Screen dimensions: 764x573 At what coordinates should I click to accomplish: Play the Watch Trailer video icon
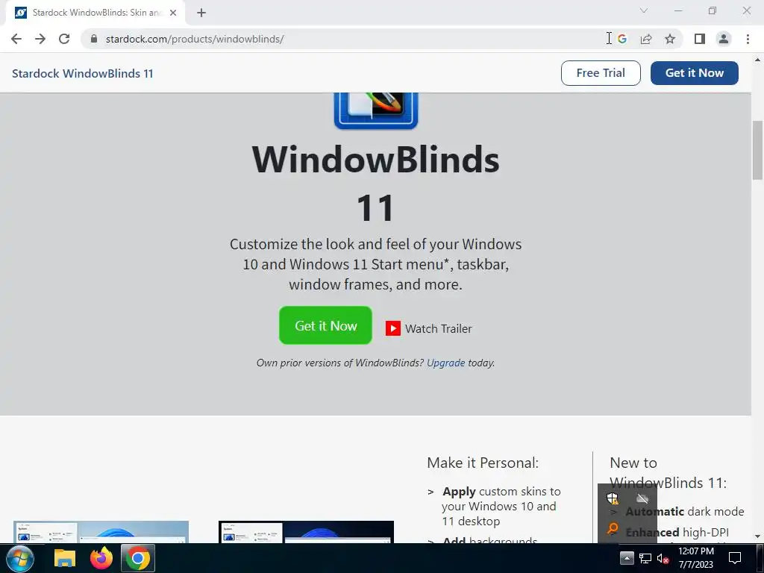click(x=393, y=328)
